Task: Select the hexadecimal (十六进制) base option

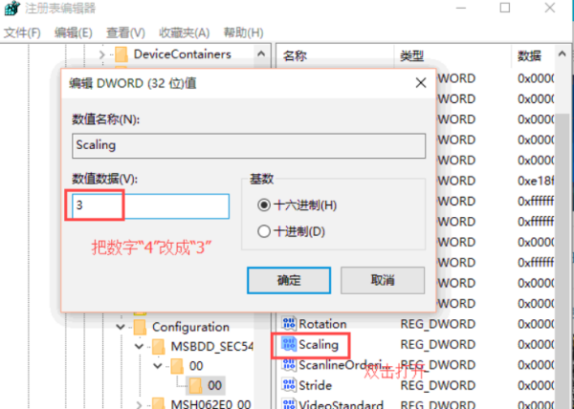Action: (x=264, y=204)
